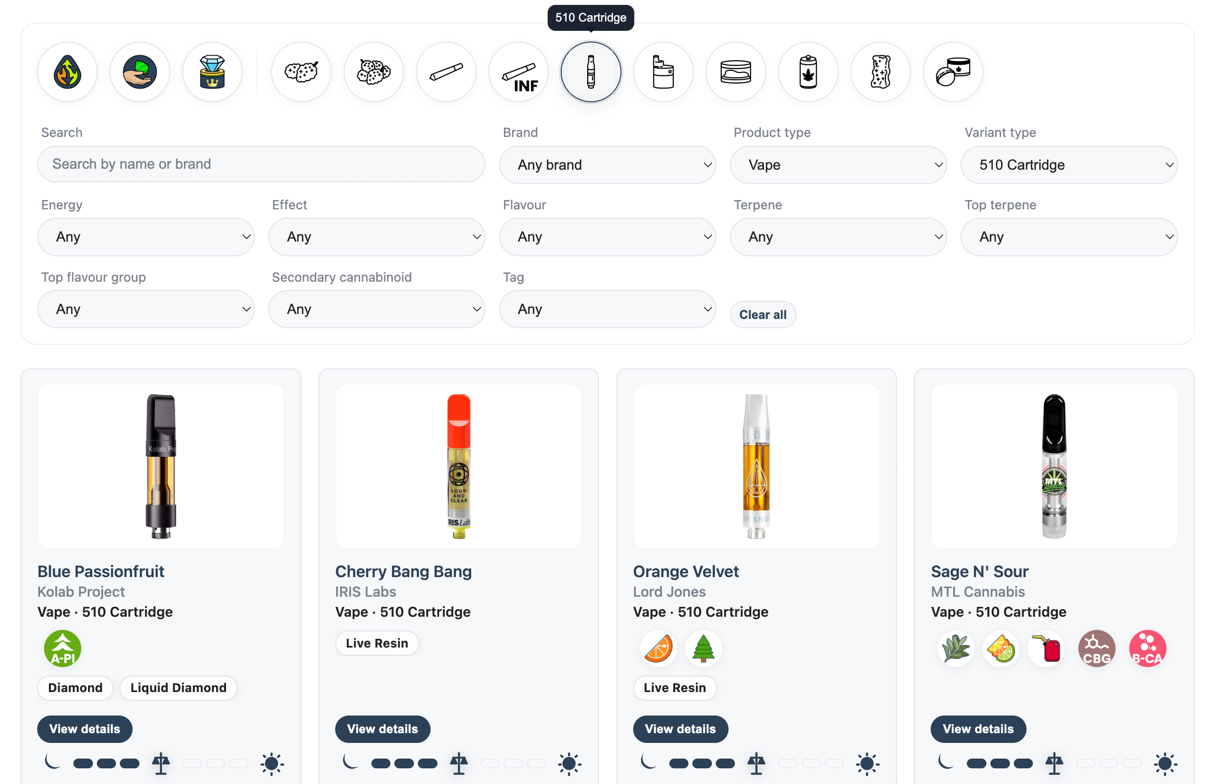
Task: Toggle the 510 Cartridge category filter
Action: click(591, 72)
